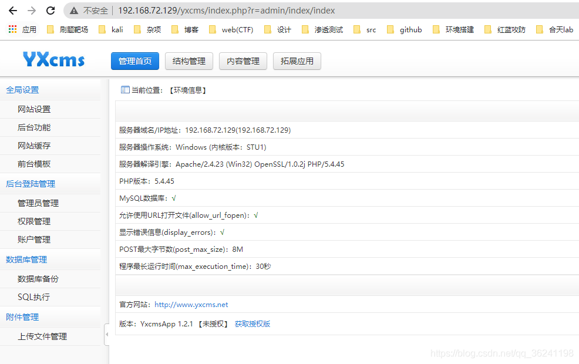Reload the page with the refresh icon
579x364 pixels.
coord(51,11)
